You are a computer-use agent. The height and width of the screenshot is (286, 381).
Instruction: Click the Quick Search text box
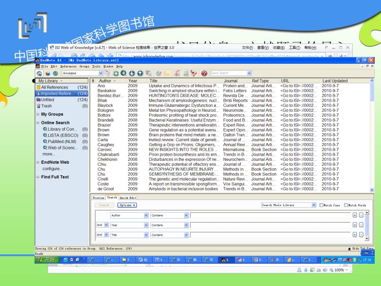(229, 73)
